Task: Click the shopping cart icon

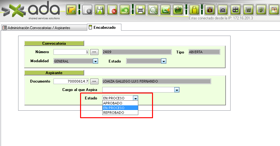Action: point(248,10)
